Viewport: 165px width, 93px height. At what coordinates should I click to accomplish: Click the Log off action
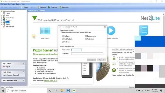7,67
